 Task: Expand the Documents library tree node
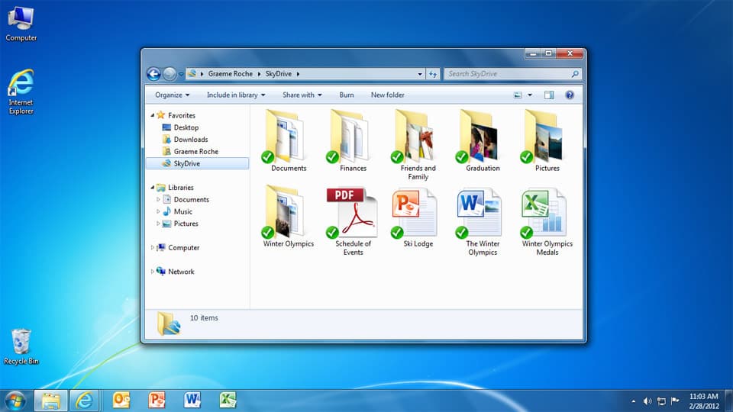pos(159,200)
